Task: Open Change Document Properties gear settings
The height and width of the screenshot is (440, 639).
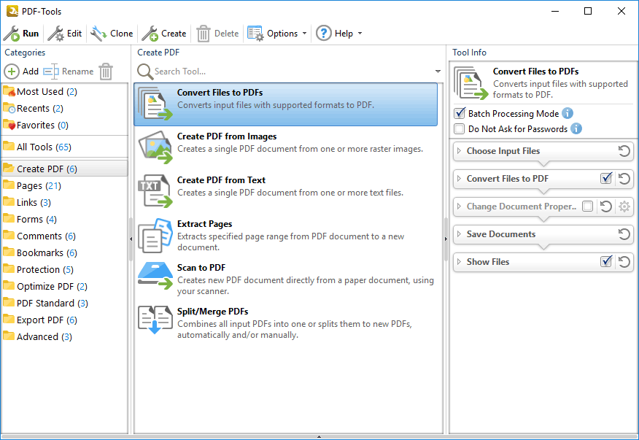Action: (624, 207)
